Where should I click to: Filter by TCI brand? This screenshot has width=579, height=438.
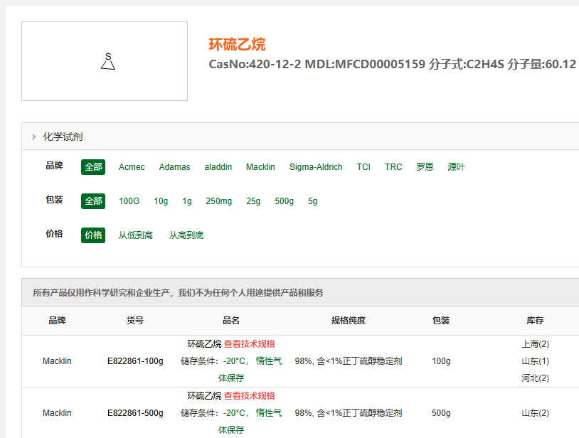[x=363, y=167]
